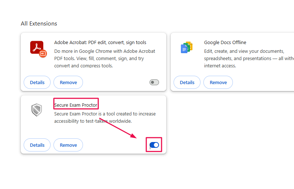This screenshot has width=294, height=189.
Task: Click the Google Docs Offline icon
Action: click(187, 48)
